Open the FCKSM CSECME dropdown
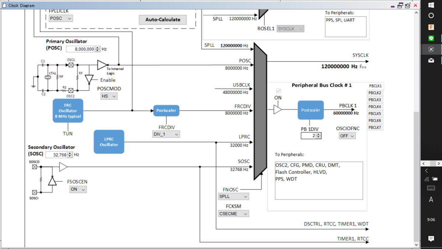This screenshot has width=442, height=249. tap(233, 214)
